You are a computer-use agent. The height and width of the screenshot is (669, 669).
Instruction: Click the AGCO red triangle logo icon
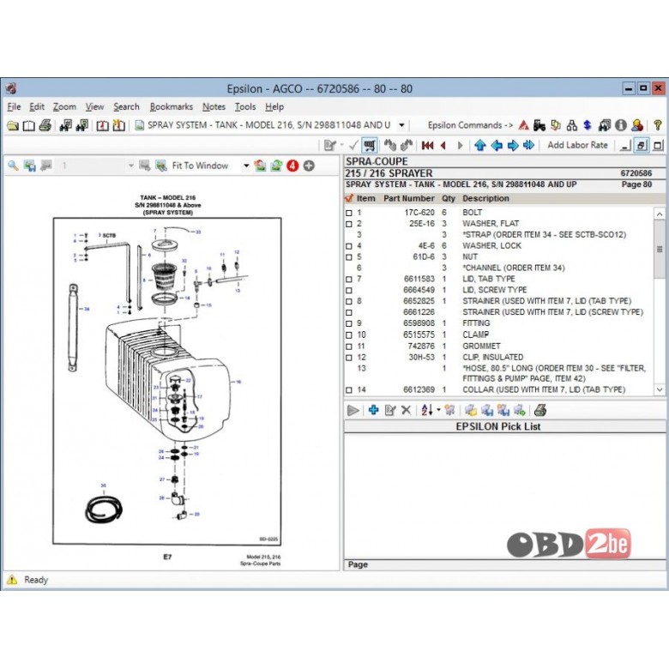click(x=523, y=125)
